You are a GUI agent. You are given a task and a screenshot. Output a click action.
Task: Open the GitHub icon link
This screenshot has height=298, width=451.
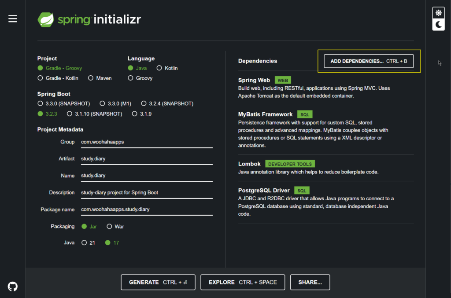coord(13,286)
